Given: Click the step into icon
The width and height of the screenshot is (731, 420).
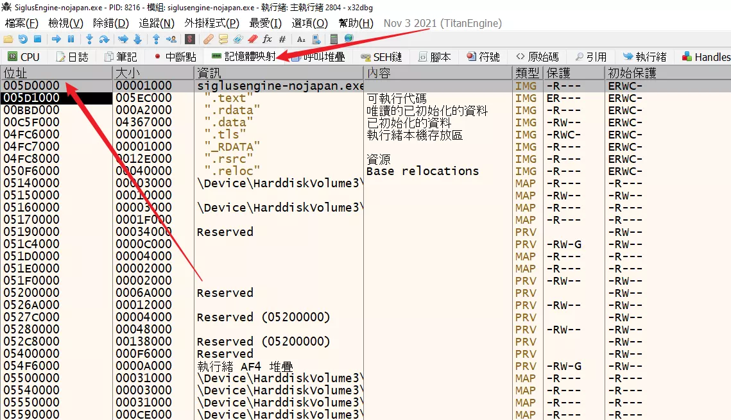Looking at the screenshot, I should [x=89, y=39].
